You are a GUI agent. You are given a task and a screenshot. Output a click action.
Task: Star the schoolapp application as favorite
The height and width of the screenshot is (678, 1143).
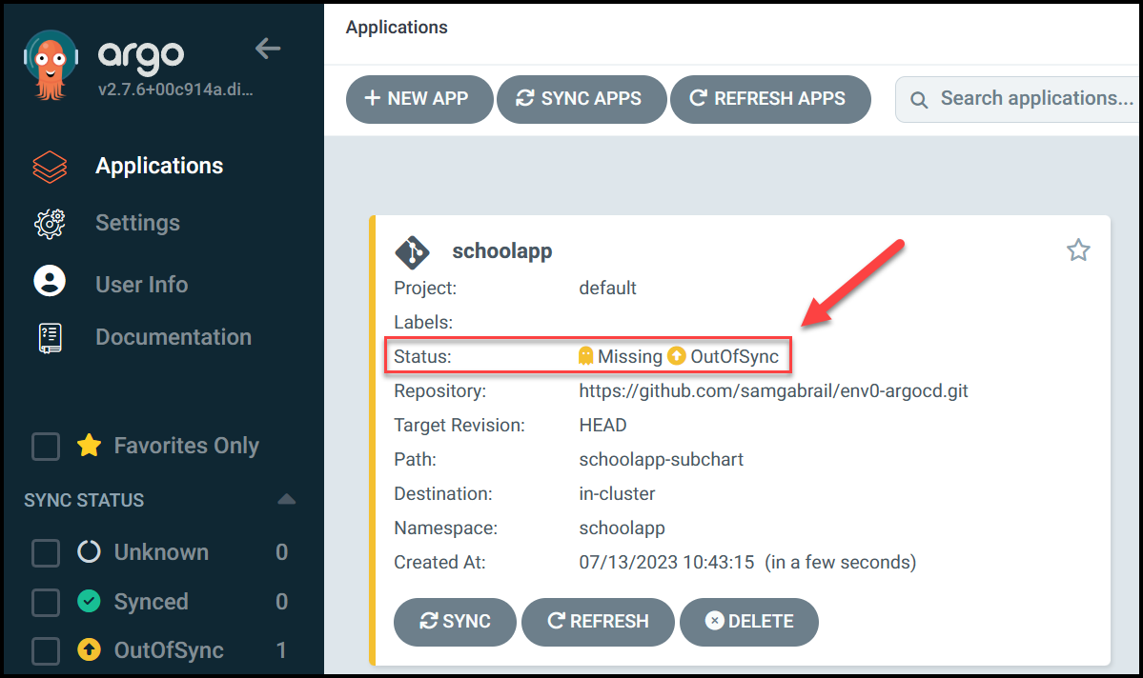[x=1078, y=250]
